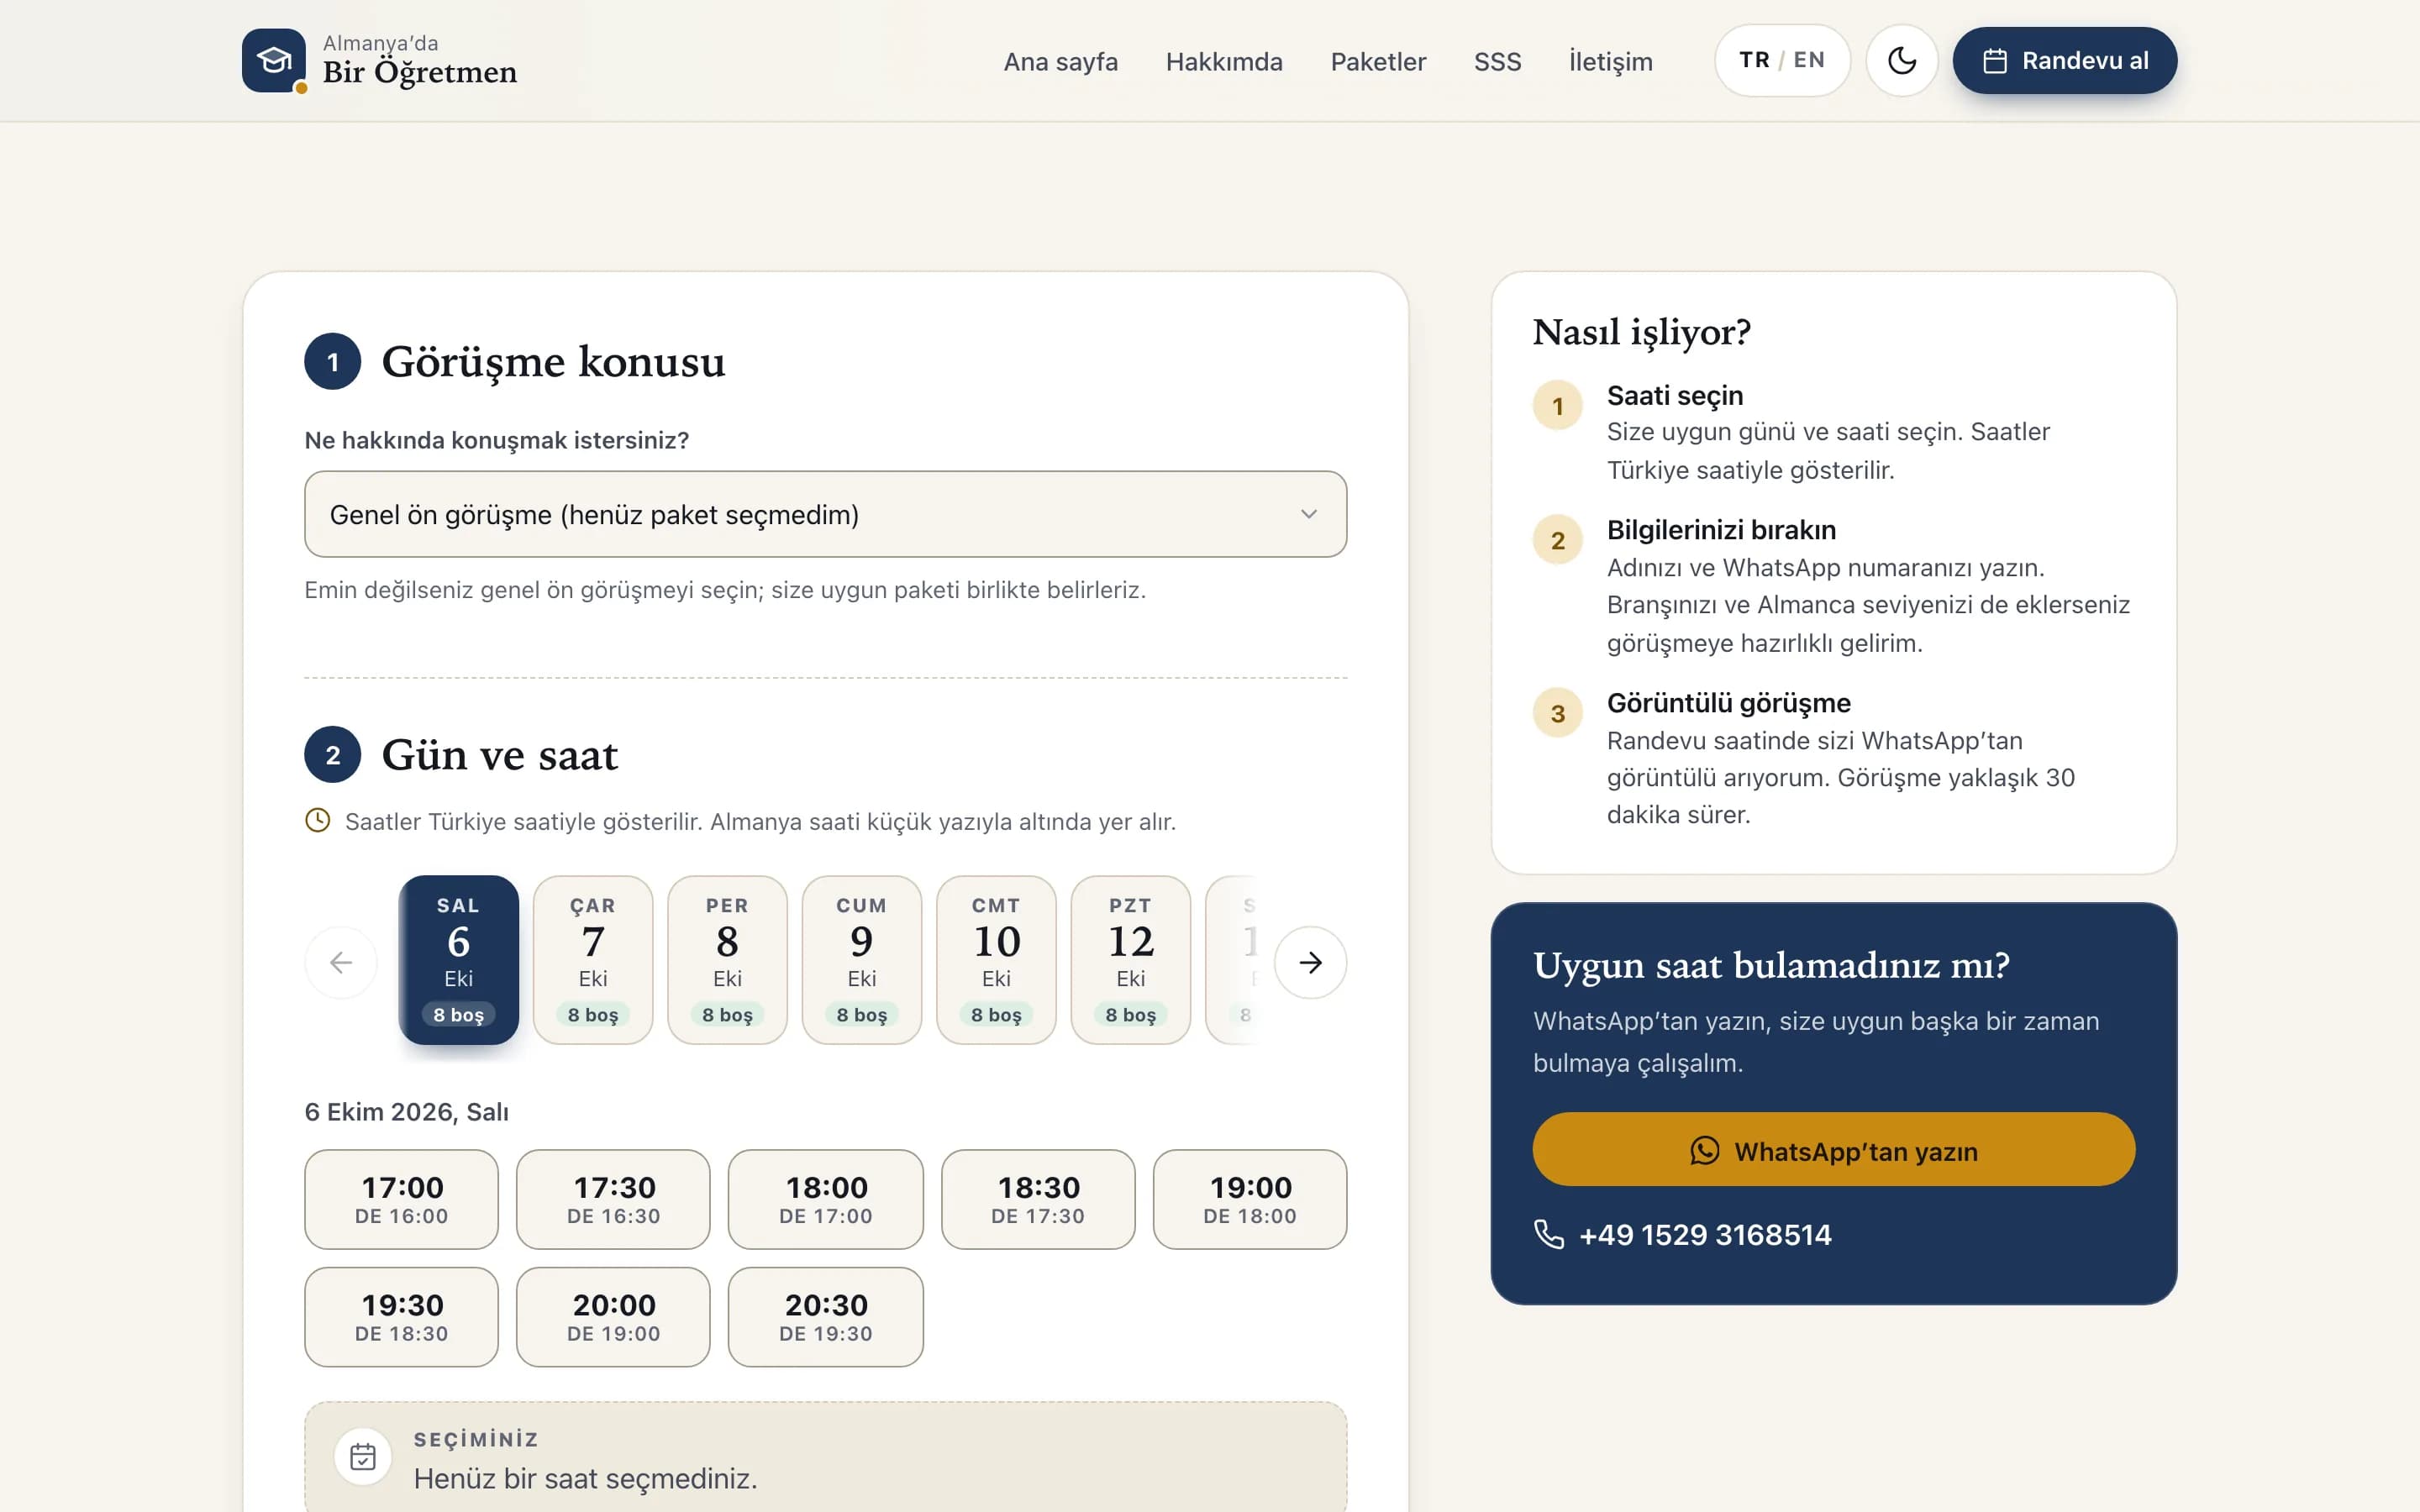Image resolution: width=2420 pixels, height=1512 pixels.
Task: Choose the 17:00 time slot
Action: pyautogui.click(x=402, y=1199)
